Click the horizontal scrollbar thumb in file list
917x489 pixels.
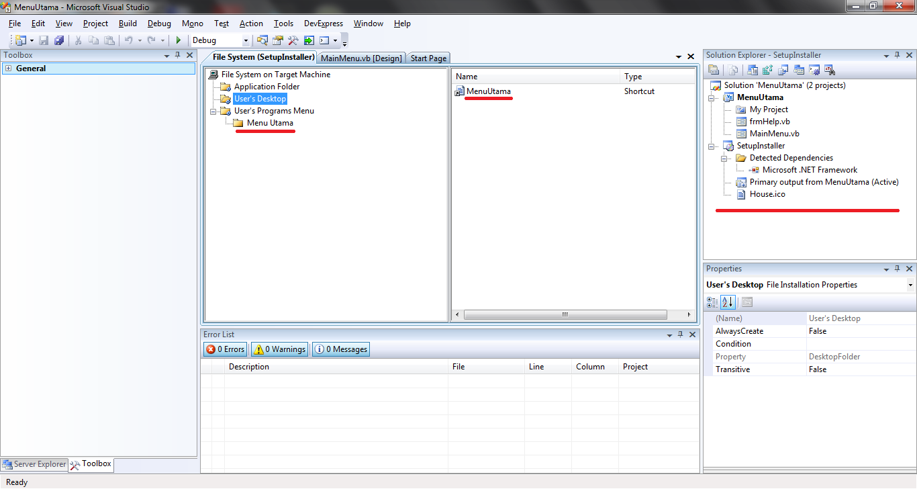565,314
